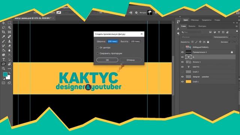
Task: Switch to the Цвет tab
Action: (x=186, y=20)
